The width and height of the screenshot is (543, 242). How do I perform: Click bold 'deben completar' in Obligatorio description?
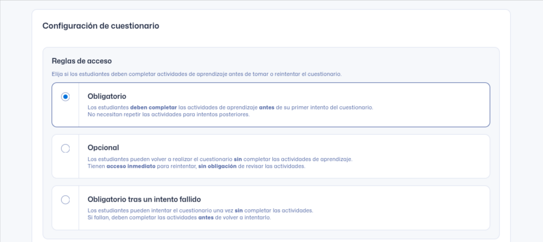[149, 108]
